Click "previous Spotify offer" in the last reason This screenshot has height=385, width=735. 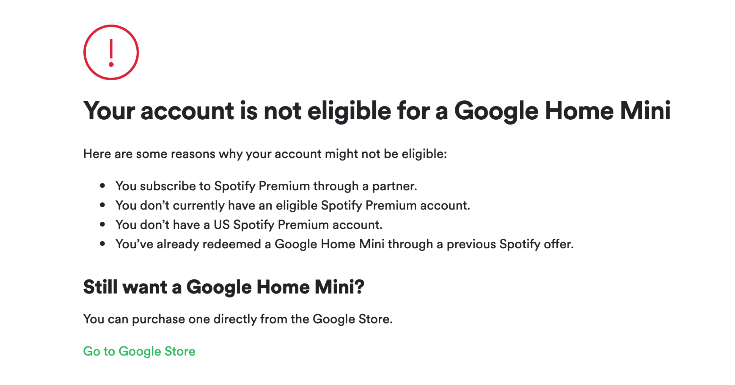pyautogui.click(x=510, y=244)
